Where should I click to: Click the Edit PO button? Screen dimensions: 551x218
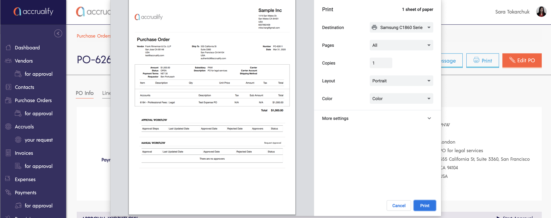click(x=522, y=60)
